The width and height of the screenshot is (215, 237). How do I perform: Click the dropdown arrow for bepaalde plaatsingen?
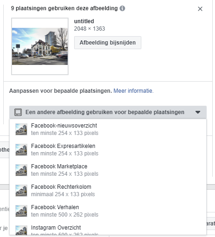click(x=198, y=112)
